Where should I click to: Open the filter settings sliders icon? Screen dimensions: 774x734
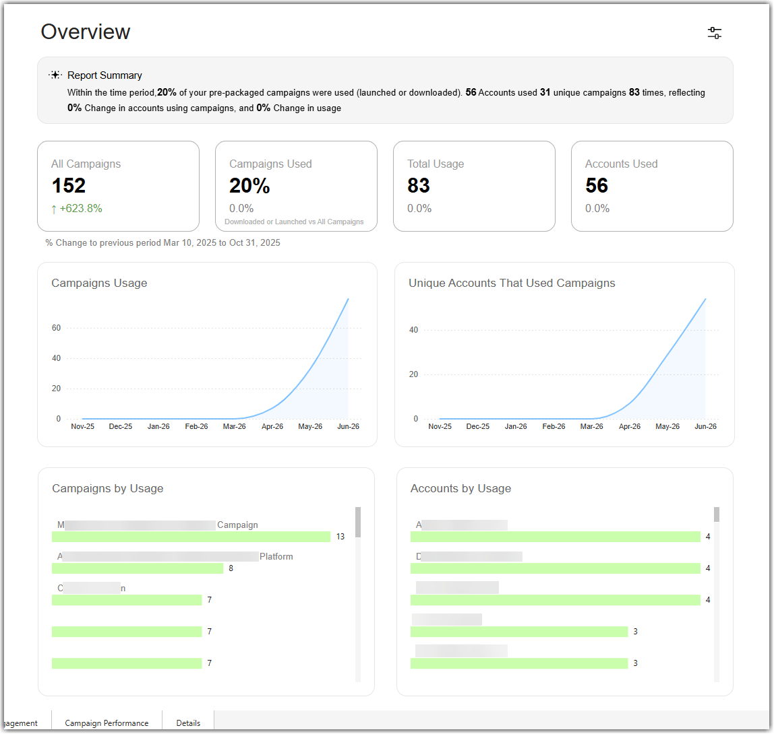(714, 33)
